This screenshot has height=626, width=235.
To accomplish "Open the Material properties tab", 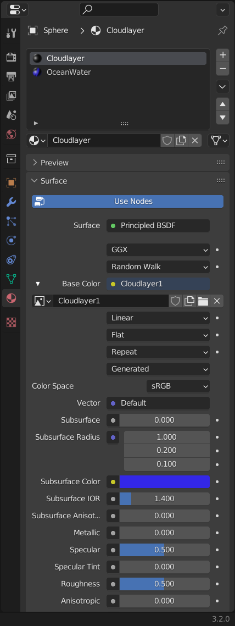I will click(11, 298).
